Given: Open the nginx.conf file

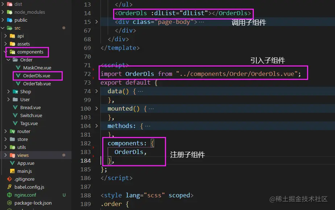Looking at the screenshot, I should (x=25, y=195).
